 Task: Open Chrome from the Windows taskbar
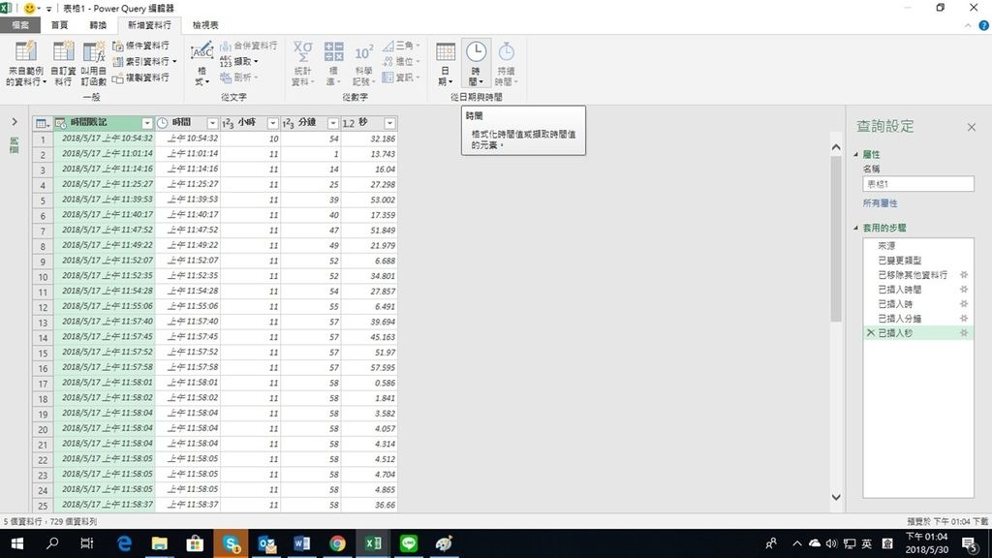tap(337, 543)
